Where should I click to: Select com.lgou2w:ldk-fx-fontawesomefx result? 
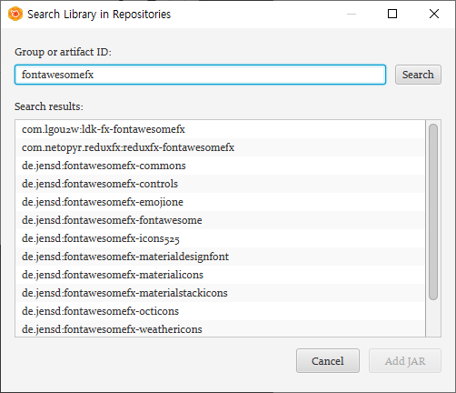220,129
